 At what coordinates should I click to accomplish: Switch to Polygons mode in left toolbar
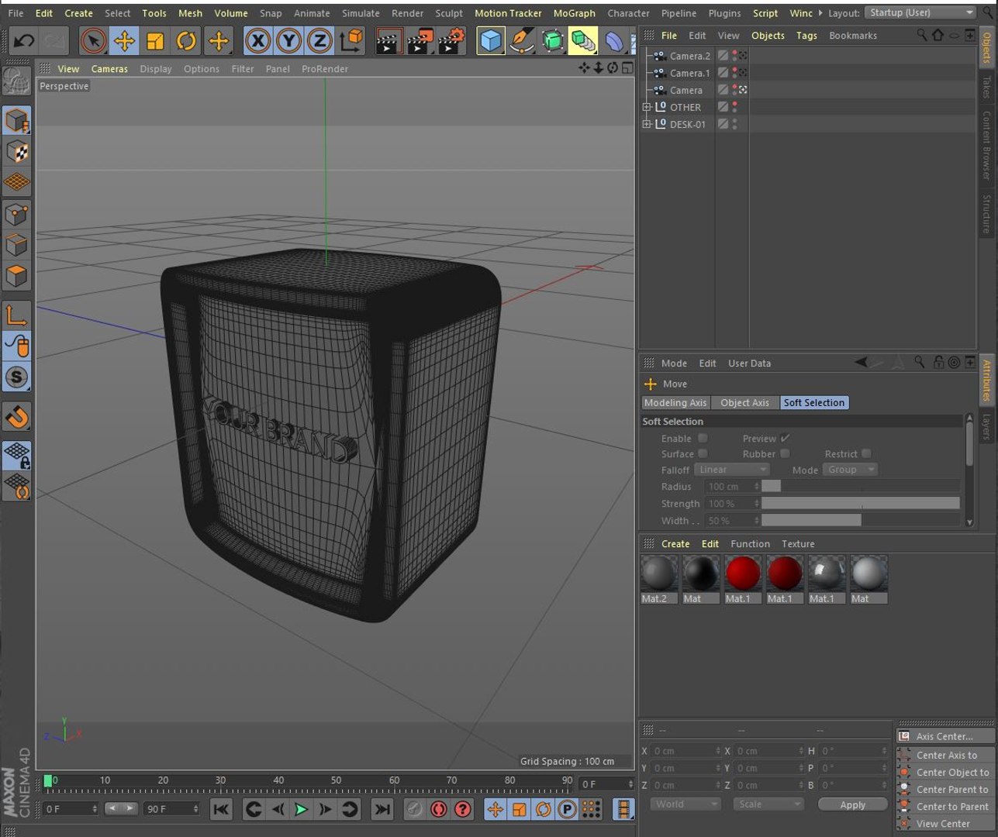pos(17,277)
